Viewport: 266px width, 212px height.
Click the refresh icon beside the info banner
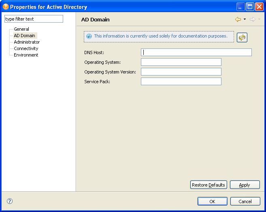pyautogui.click(x=242, y=38)
